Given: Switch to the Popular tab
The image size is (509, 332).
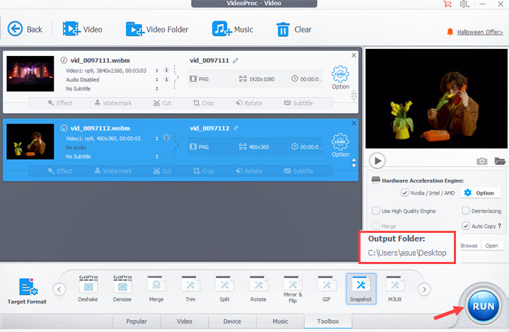Looking at the screenshot, I should 136,321.
